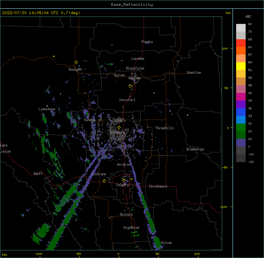The height and width of the screenshot is (258, 264).
Task: Click the Lake Louise map label
Action: [6, 148]
